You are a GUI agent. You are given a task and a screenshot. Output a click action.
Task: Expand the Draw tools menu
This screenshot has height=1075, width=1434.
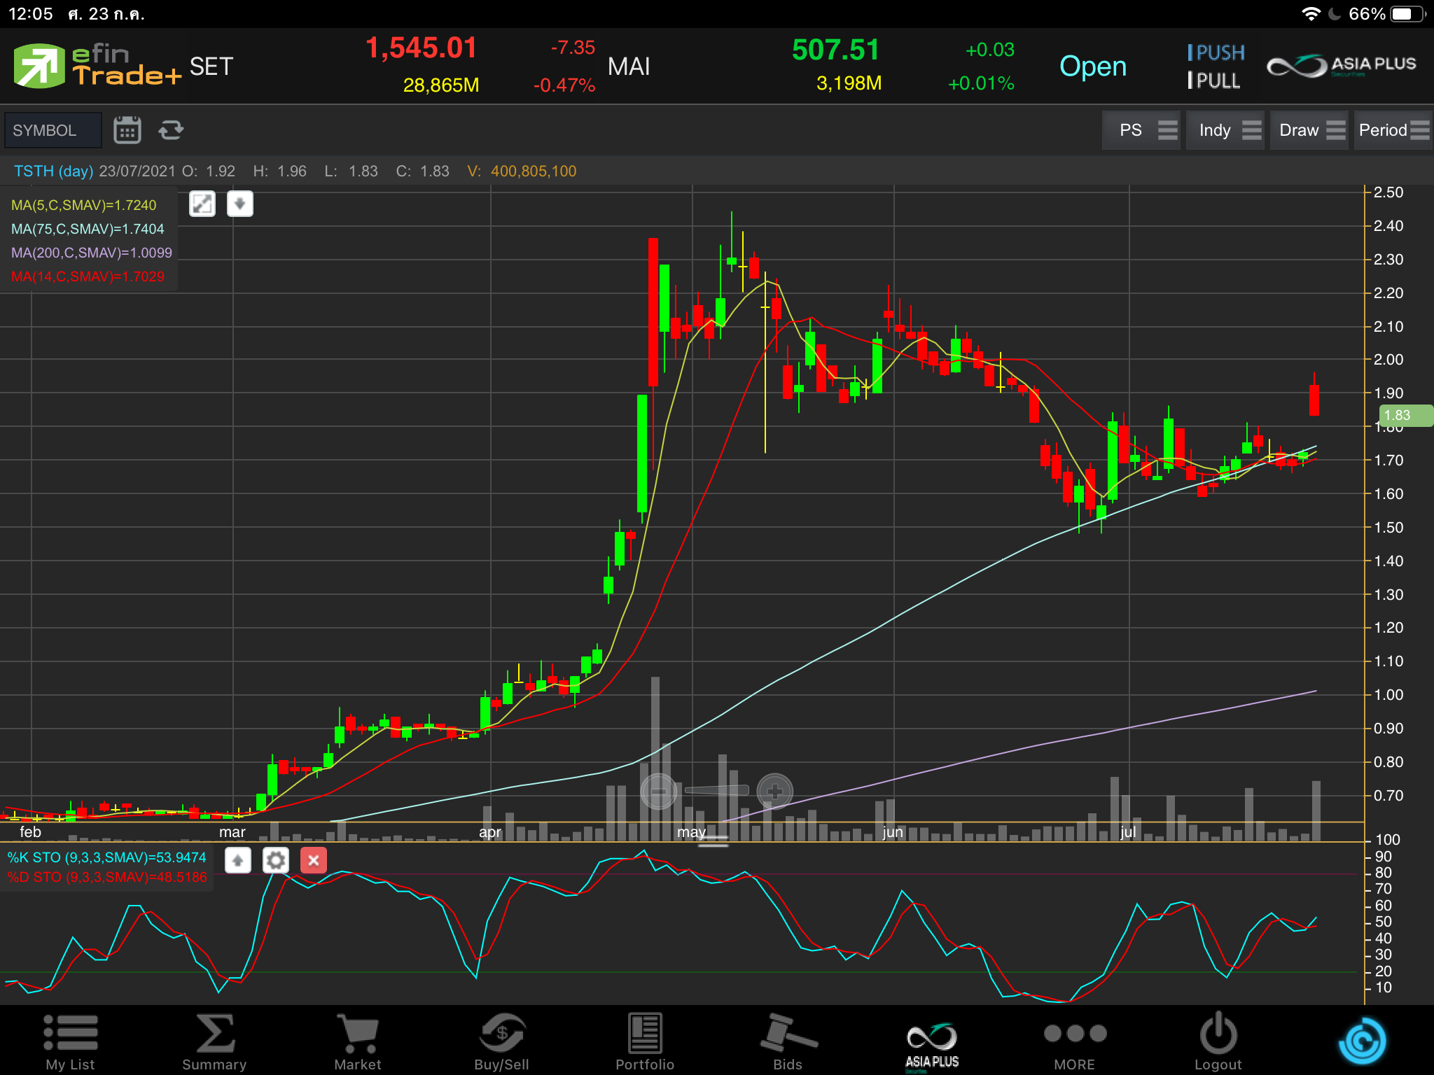pos(1309,130)
